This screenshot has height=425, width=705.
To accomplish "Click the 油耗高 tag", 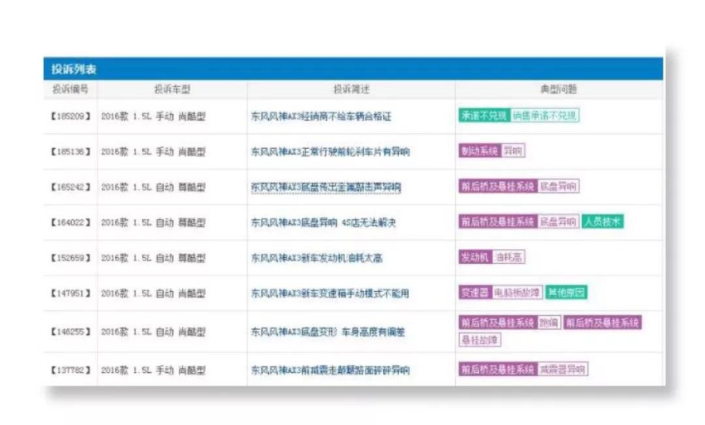I will coord(509,257).
